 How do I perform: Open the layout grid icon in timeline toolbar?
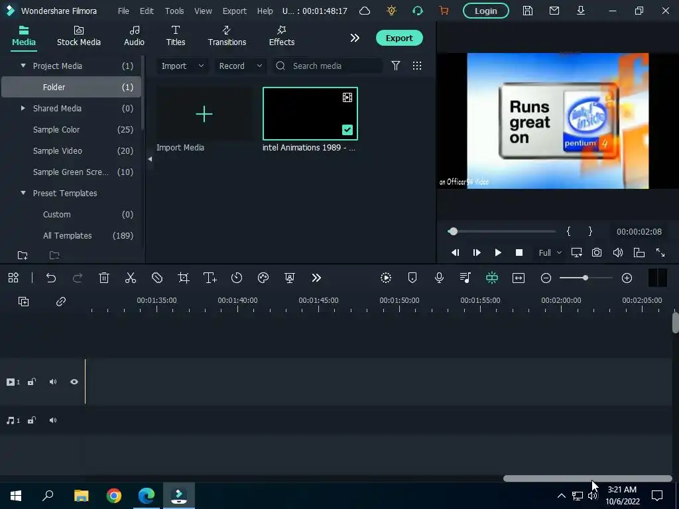[13, 278]
